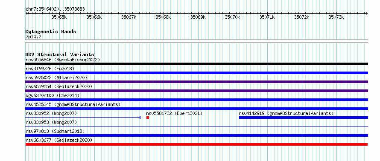Click the ruler's right arrowhead

[x=367, y=13]
